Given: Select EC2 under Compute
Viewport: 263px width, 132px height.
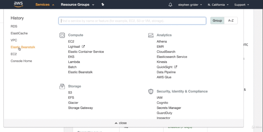Looking at the screenshot, I should (x=71, y=41).
